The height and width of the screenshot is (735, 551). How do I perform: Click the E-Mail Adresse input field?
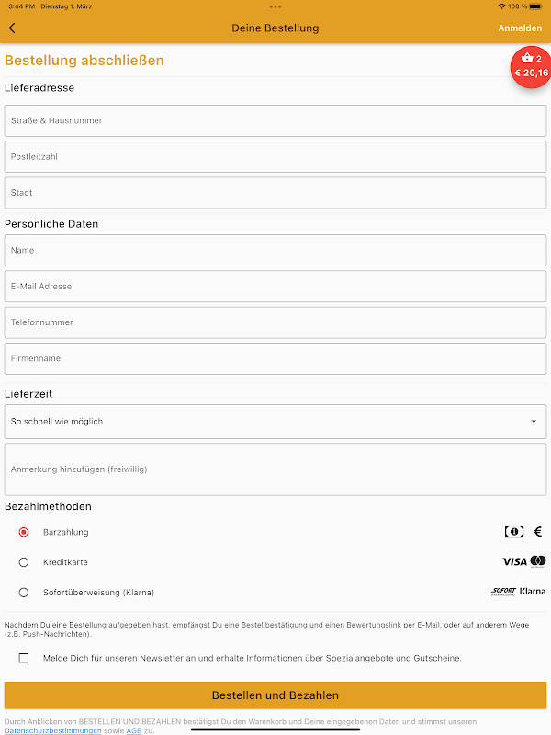pos(275,287)
